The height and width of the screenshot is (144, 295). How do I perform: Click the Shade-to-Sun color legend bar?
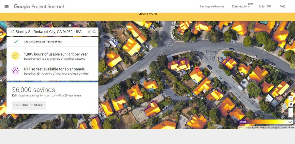(x=266, y=122)
